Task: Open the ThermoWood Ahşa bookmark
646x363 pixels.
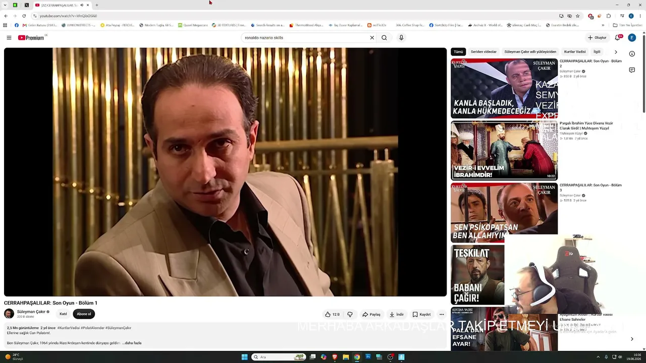Action: pyautogui.click(x=306, y=25)
